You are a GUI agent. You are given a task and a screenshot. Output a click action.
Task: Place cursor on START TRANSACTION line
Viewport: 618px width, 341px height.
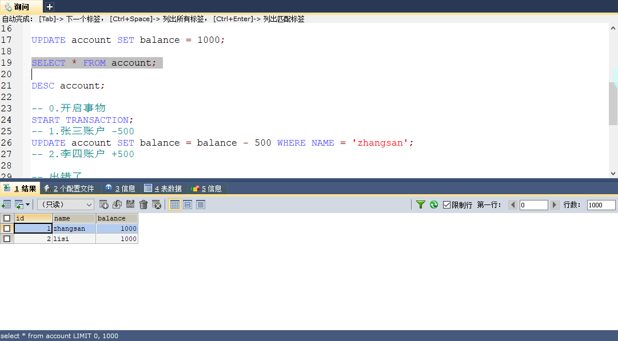pos(82,120)
